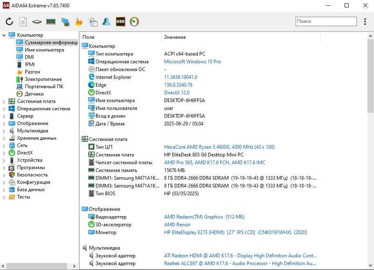
Task: Open the three-dot main menu
Action: (x=365, y=22)
